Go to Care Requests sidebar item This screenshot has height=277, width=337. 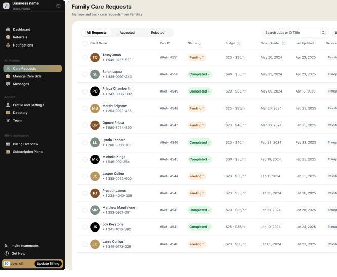coord(32,69)
